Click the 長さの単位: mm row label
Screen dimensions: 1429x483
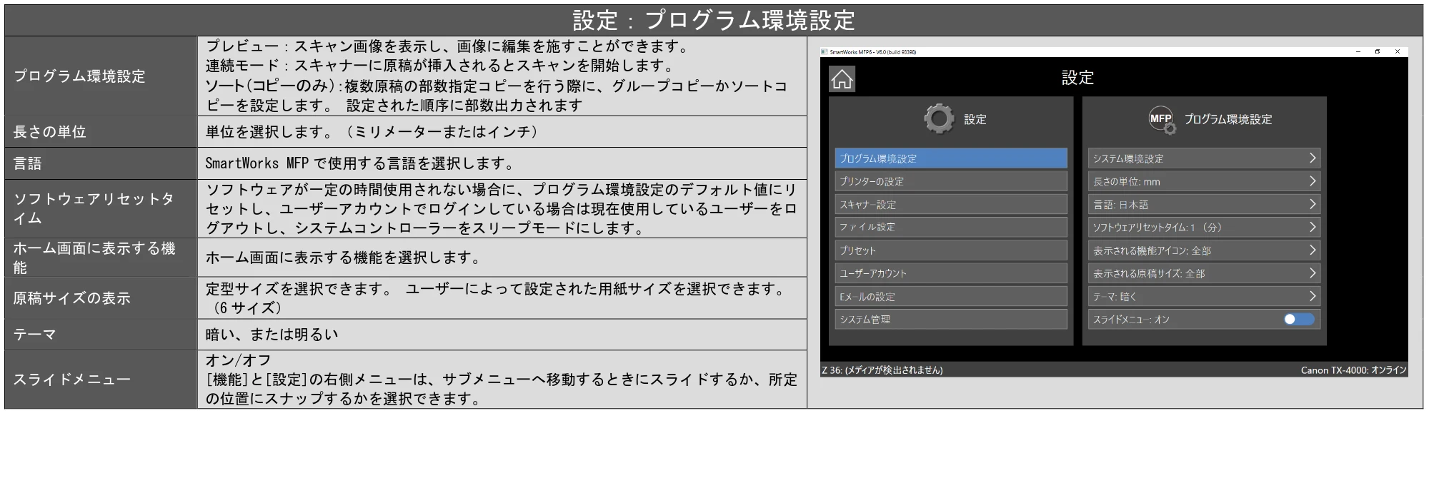click(1127, 181)
